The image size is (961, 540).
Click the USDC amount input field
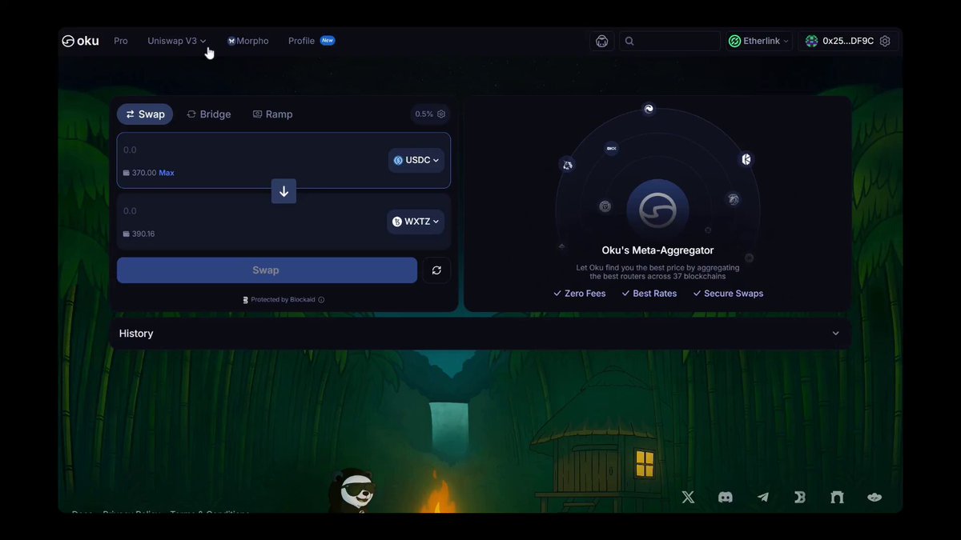coord(251,150)
